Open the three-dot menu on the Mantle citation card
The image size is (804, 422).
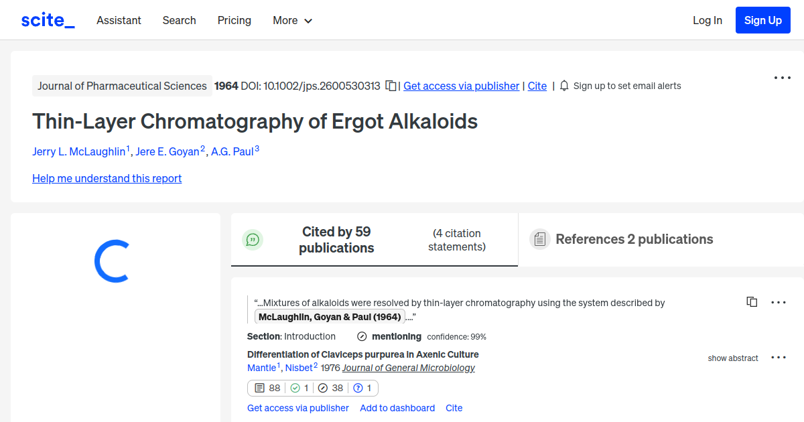point(779,358)
